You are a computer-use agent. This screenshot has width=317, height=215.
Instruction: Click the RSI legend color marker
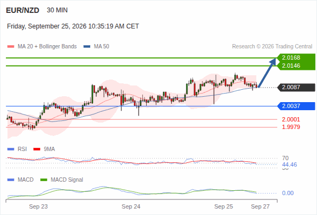(11, 149)
